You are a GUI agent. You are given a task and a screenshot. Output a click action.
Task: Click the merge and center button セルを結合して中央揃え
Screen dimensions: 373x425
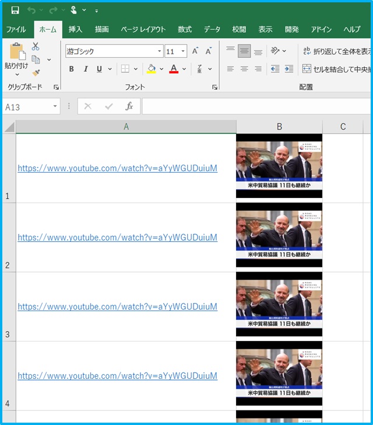tap(336, 69)
